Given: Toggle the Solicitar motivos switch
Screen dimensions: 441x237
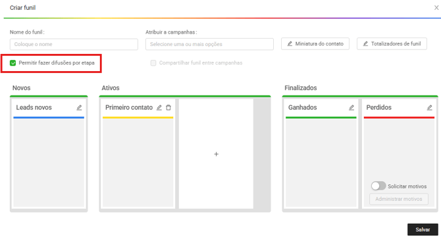Looking at the screenshot, I should (378, 186).
